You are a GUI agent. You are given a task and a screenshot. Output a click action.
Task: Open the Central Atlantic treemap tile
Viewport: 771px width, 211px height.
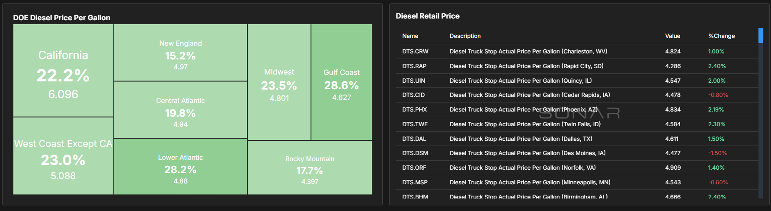click(180, 110)
